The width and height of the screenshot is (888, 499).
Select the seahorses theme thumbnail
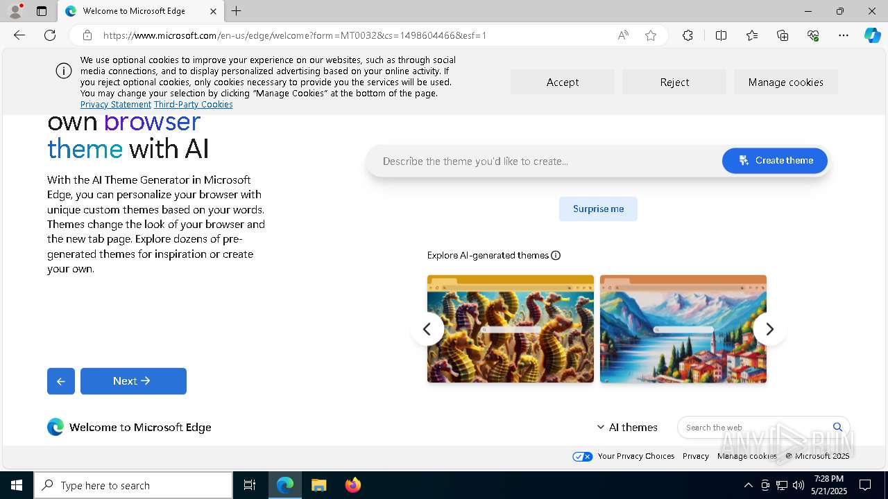point(511,329)
